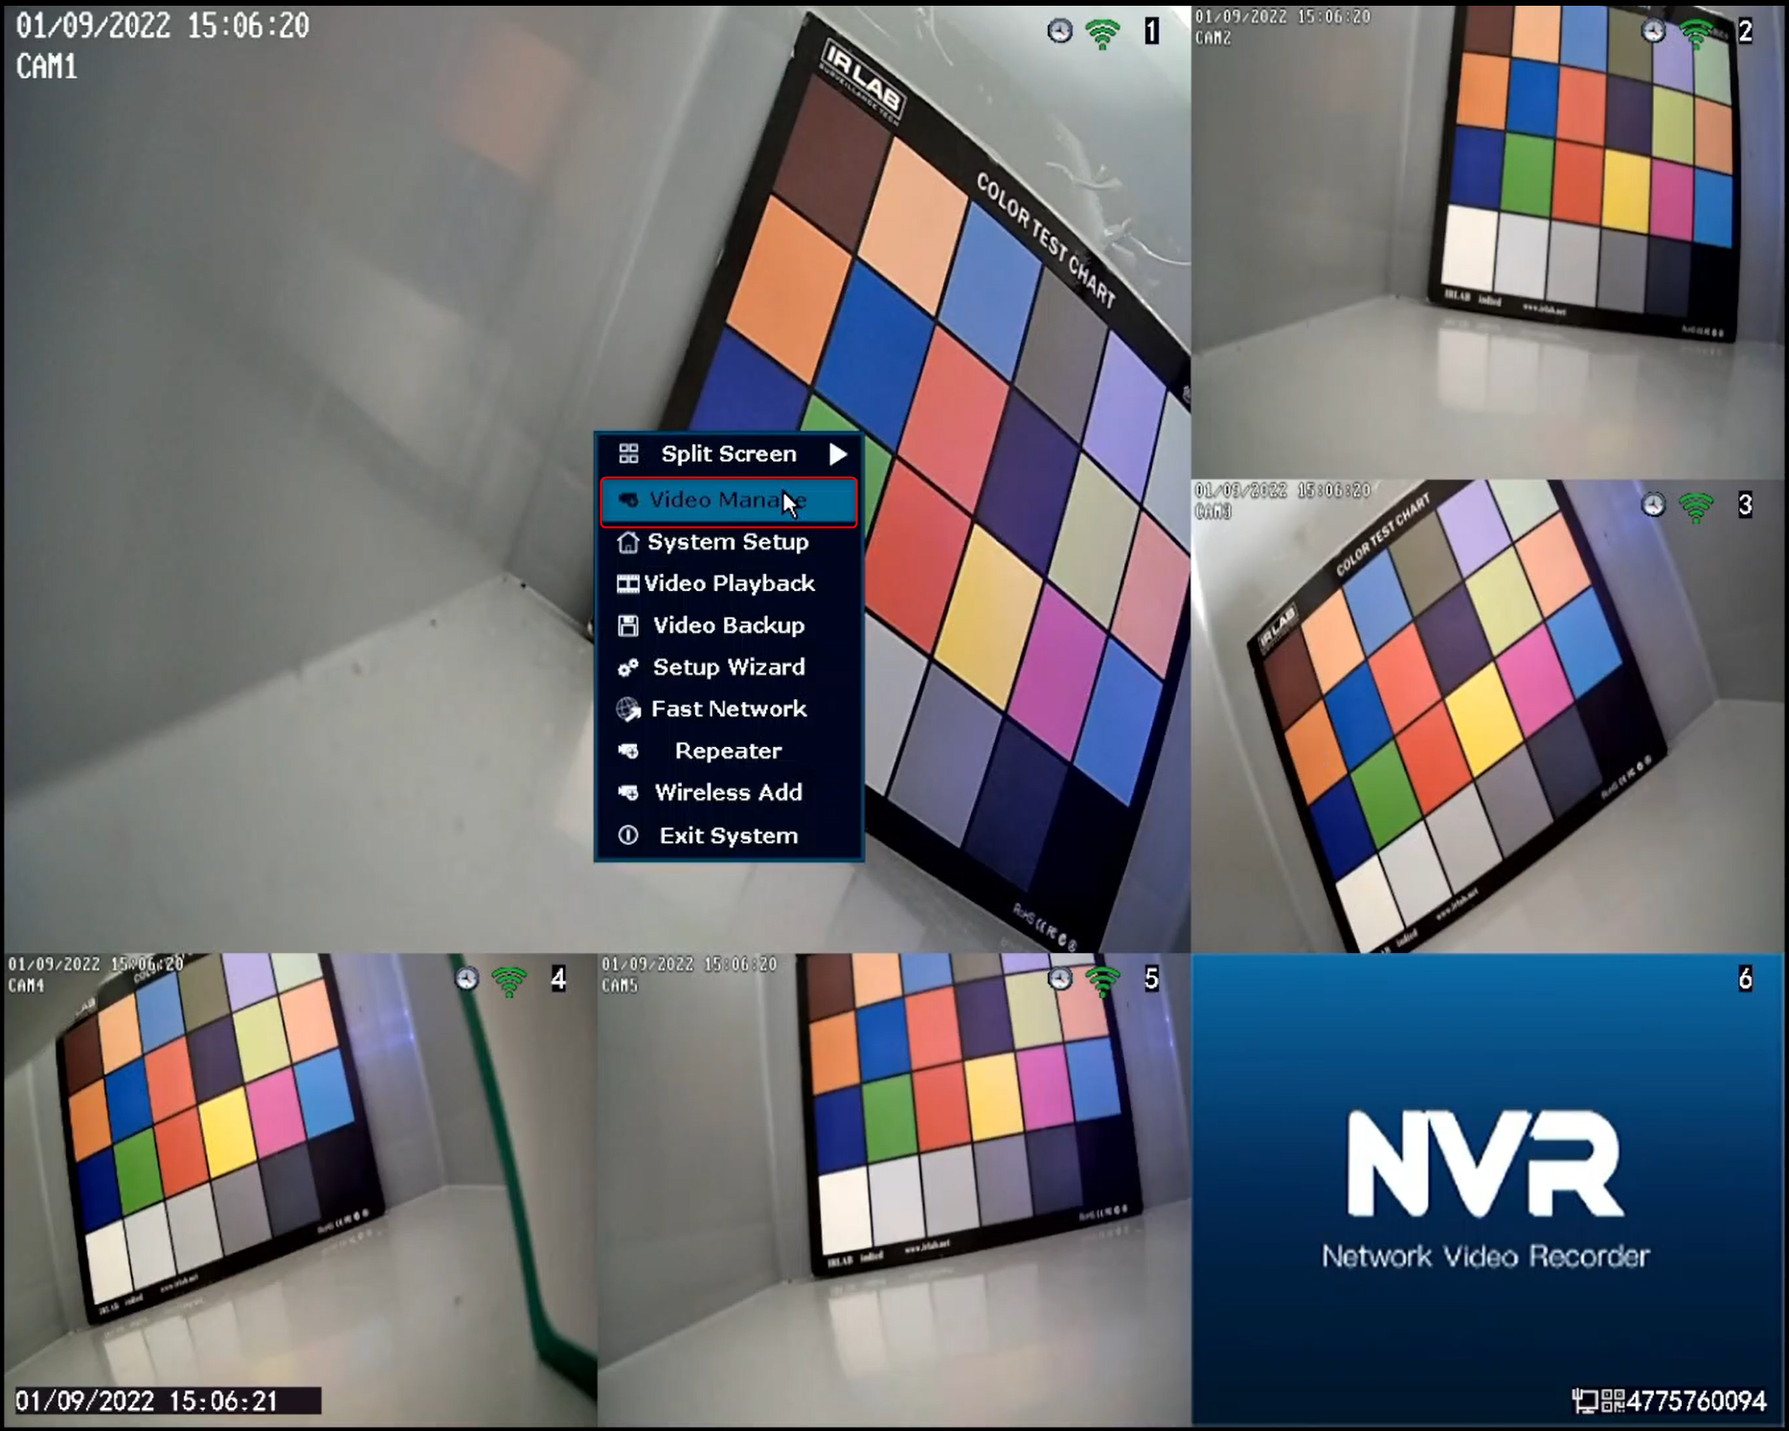
Task: Click CAM3 wireless signal icon
Action: click(x=1697, y=507)
